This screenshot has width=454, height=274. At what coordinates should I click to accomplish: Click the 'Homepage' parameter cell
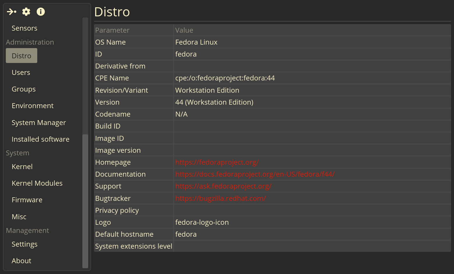coord(134,162)
